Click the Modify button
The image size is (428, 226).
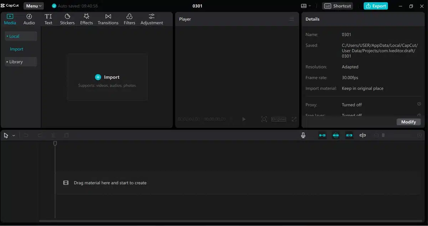pos(408,122)
